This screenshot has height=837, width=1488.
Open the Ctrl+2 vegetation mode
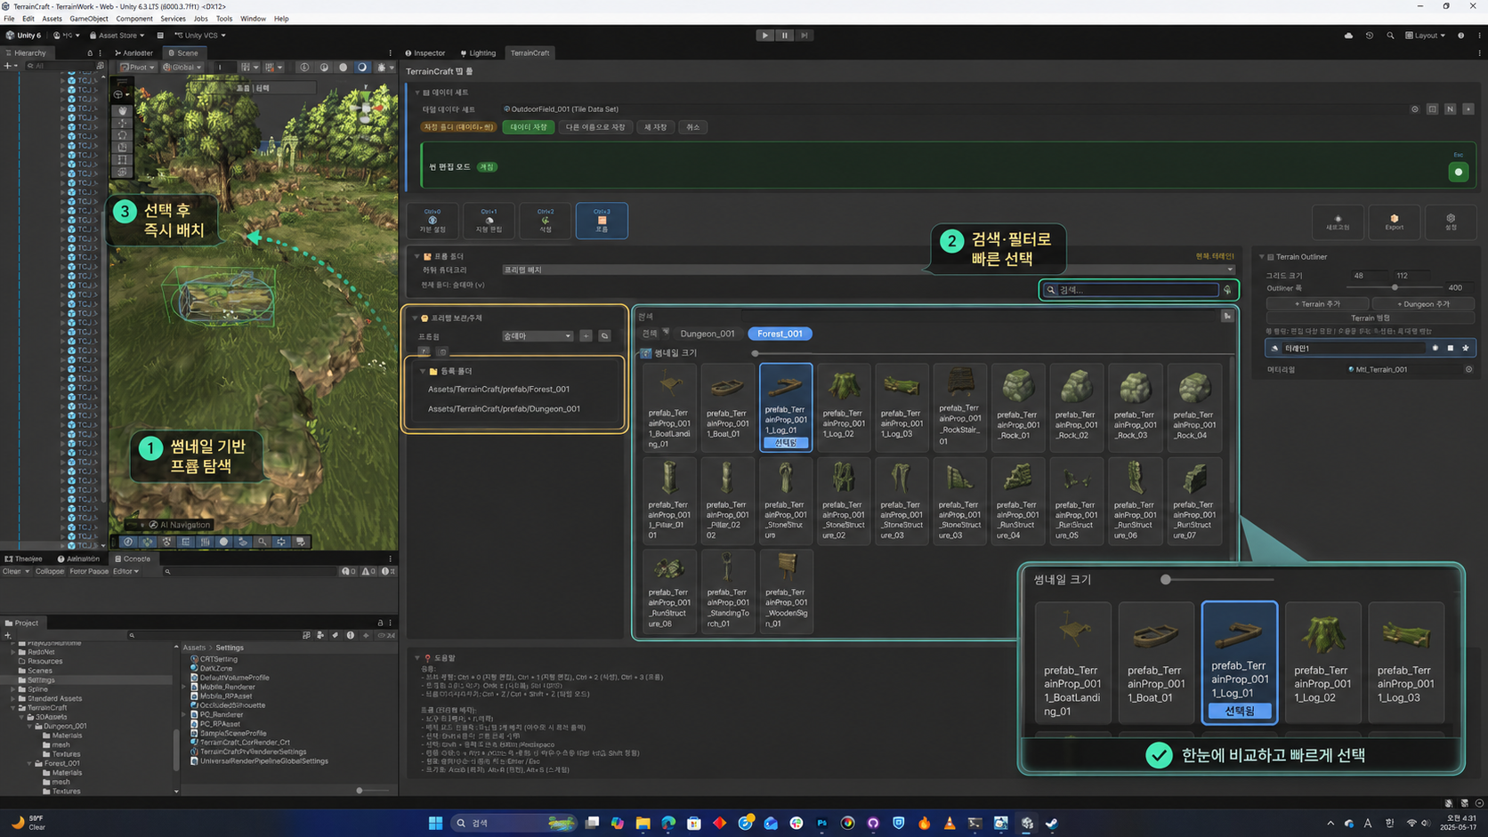(546, 221)
